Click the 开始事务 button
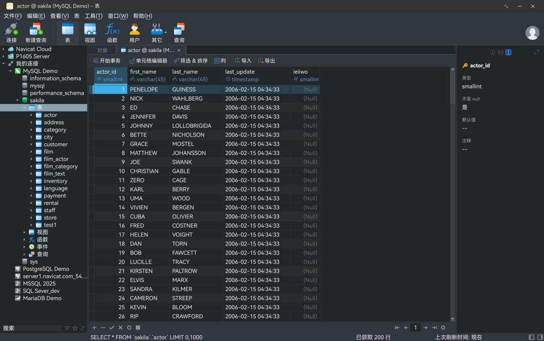The height and width of the screenshot is (341, 544). tap(107, 61)
